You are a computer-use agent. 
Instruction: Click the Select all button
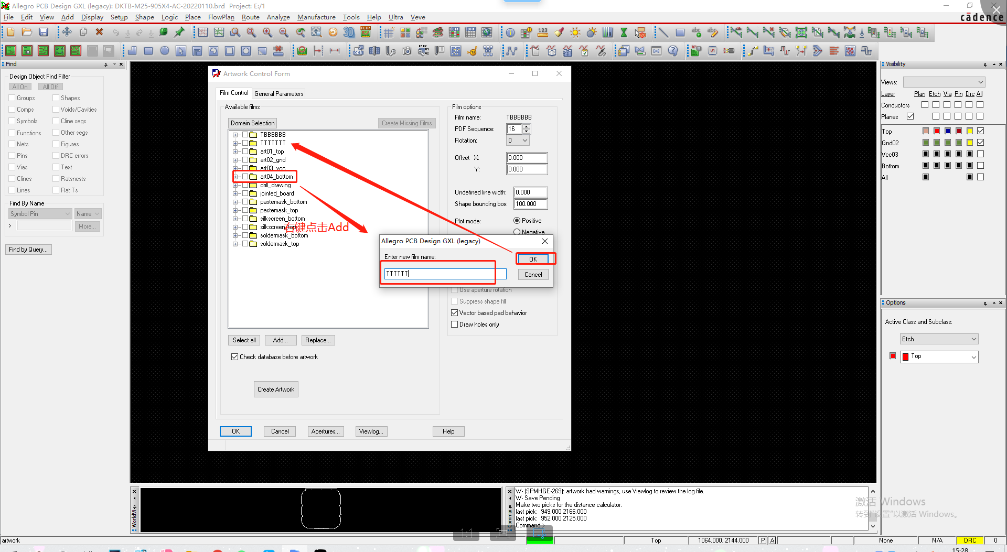point(244,340)
